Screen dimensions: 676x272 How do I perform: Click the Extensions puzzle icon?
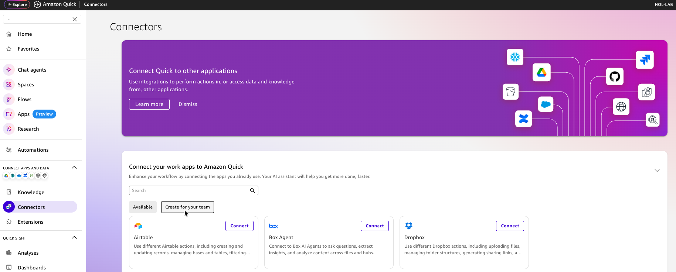(9, 222)
